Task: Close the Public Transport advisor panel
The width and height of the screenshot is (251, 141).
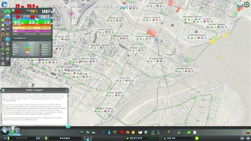Action: pos(67,90)
